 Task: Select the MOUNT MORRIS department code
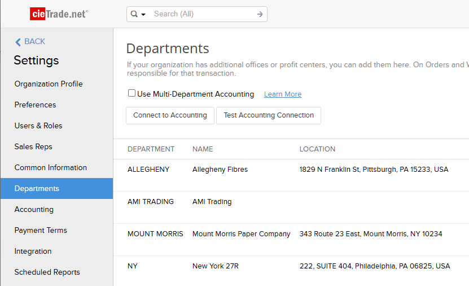tap(155, 234)
